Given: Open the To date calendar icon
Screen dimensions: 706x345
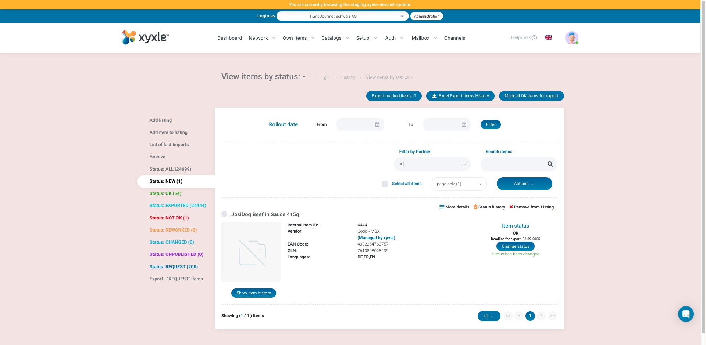Looking at the screenshot, I should click(464, 125).
